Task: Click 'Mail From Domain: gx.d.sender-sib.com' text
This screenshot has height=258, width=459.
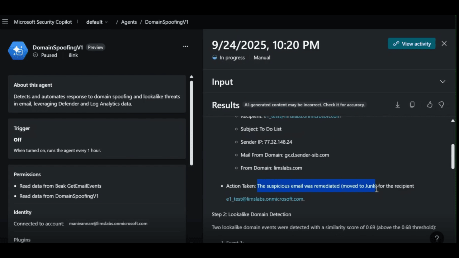Action: coord(285,155)
